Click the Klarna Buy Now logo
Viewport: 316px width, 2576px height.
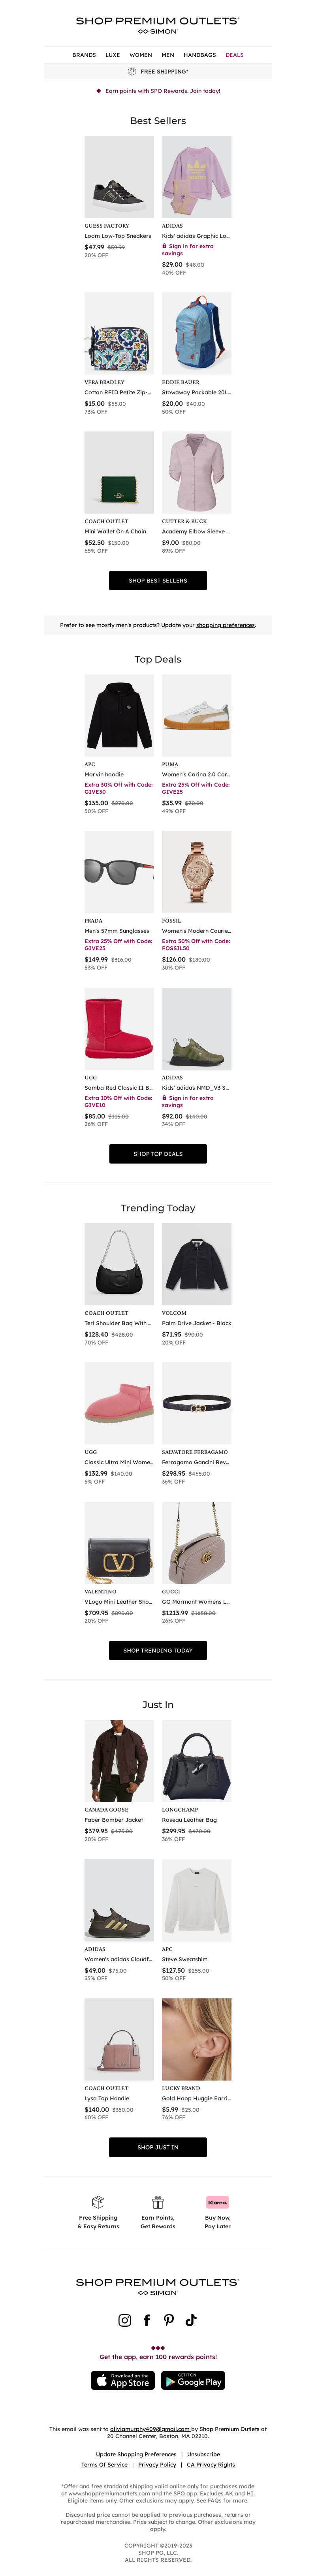pyautogui.click(x=217, y=2202)
